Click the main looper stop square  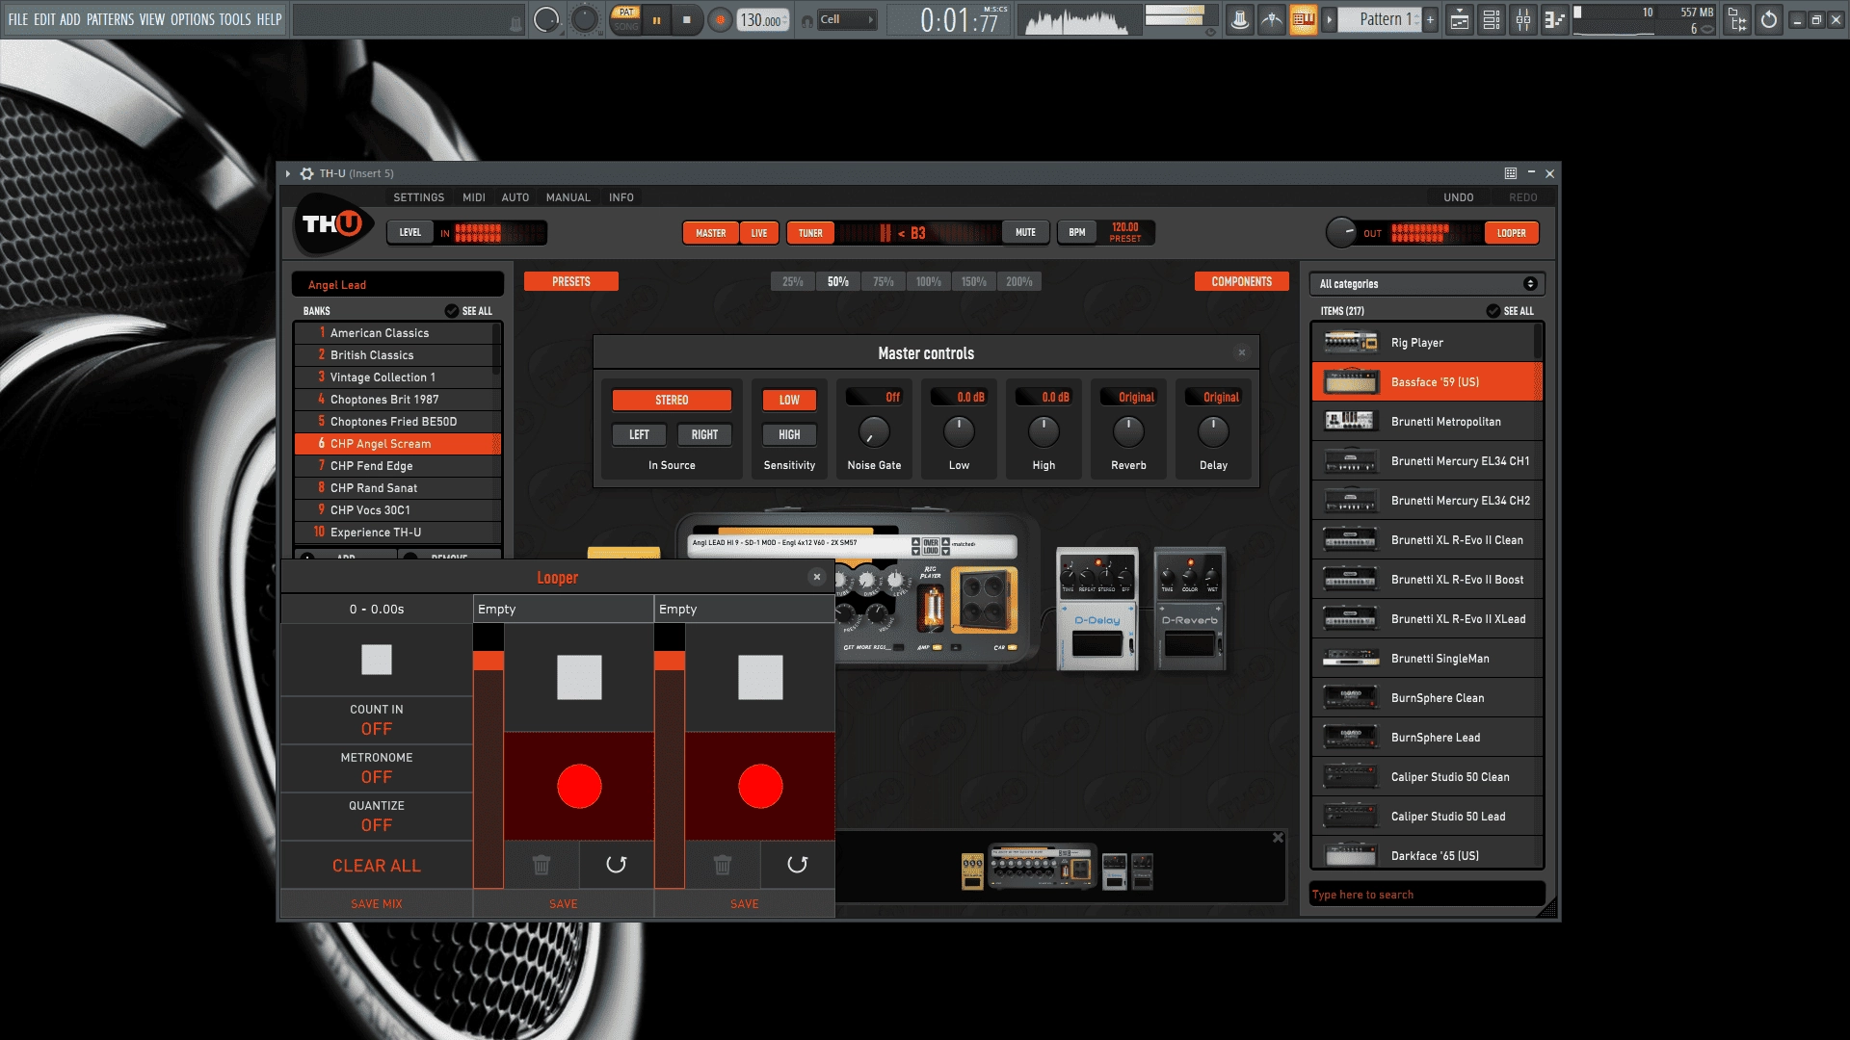[377, 660]
